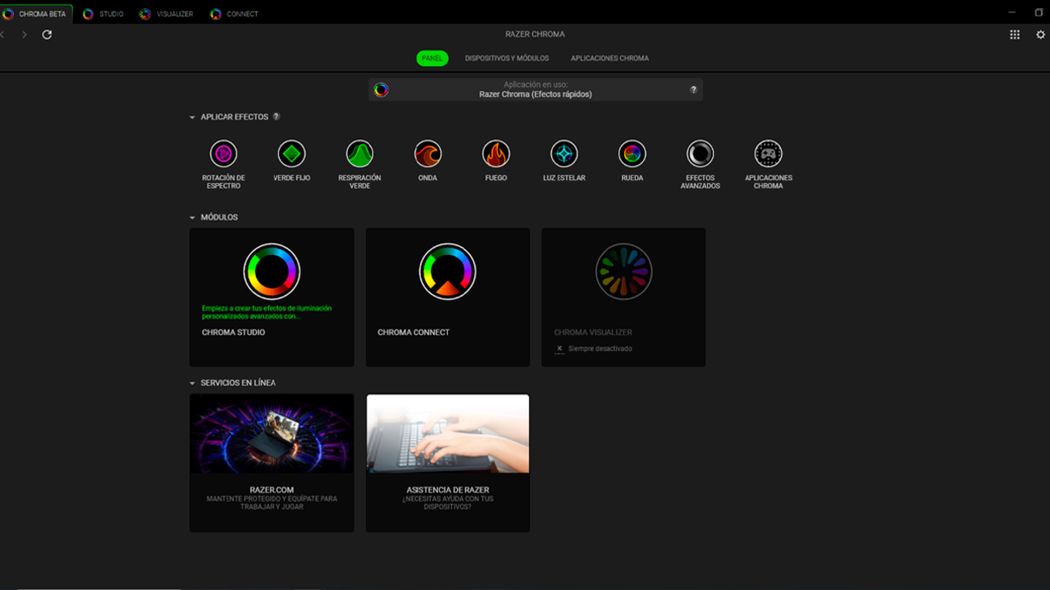Click the Aplicar Efectos heading

[x=235, y=117]
